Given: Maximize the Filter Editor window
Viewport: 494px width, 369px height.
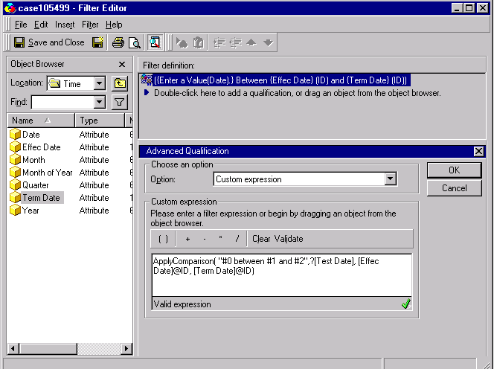Looking at the screenshot, I should (469, 8).
